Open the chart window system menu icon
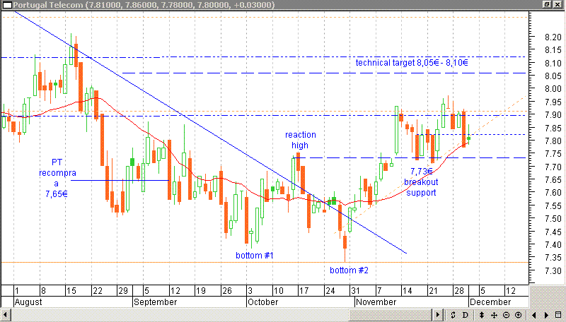This screenshot has height=322, width=566. click(x=7, y=5)
